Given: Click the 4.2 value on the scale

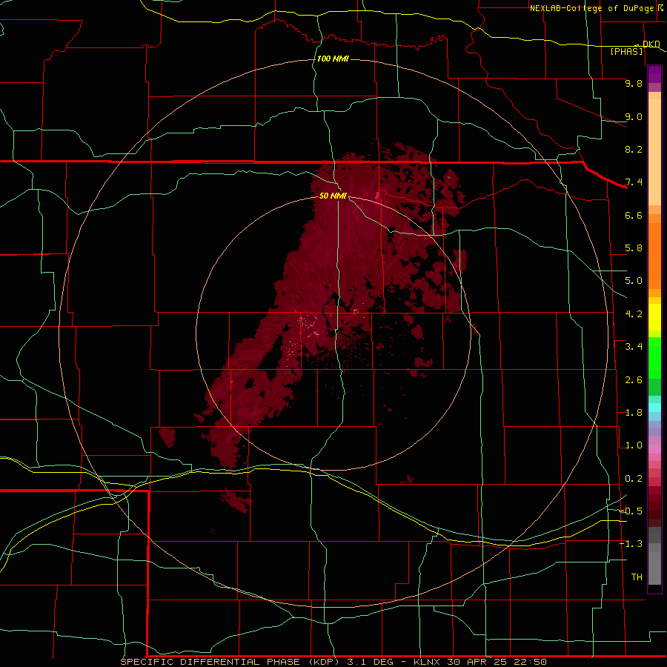Looking at the screenshot, I should point(634,314).
